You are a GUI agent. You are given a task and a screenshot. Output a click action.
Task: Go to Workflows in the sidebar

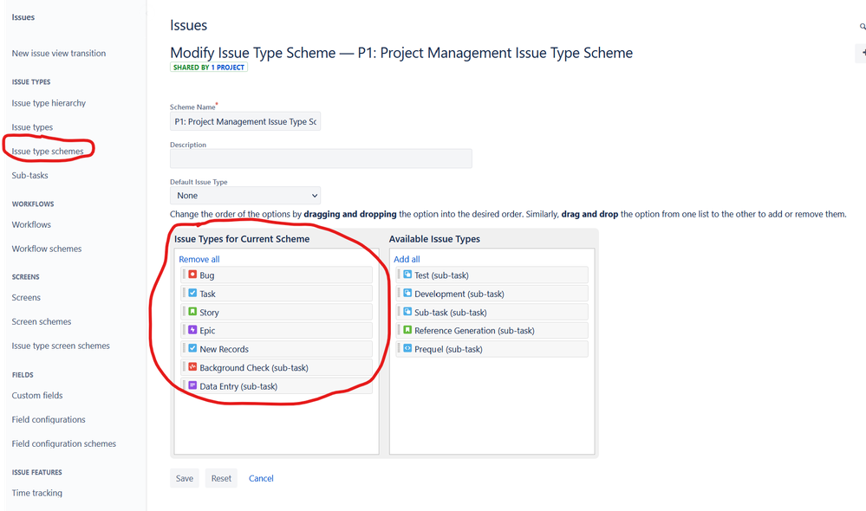click(31, 224)
